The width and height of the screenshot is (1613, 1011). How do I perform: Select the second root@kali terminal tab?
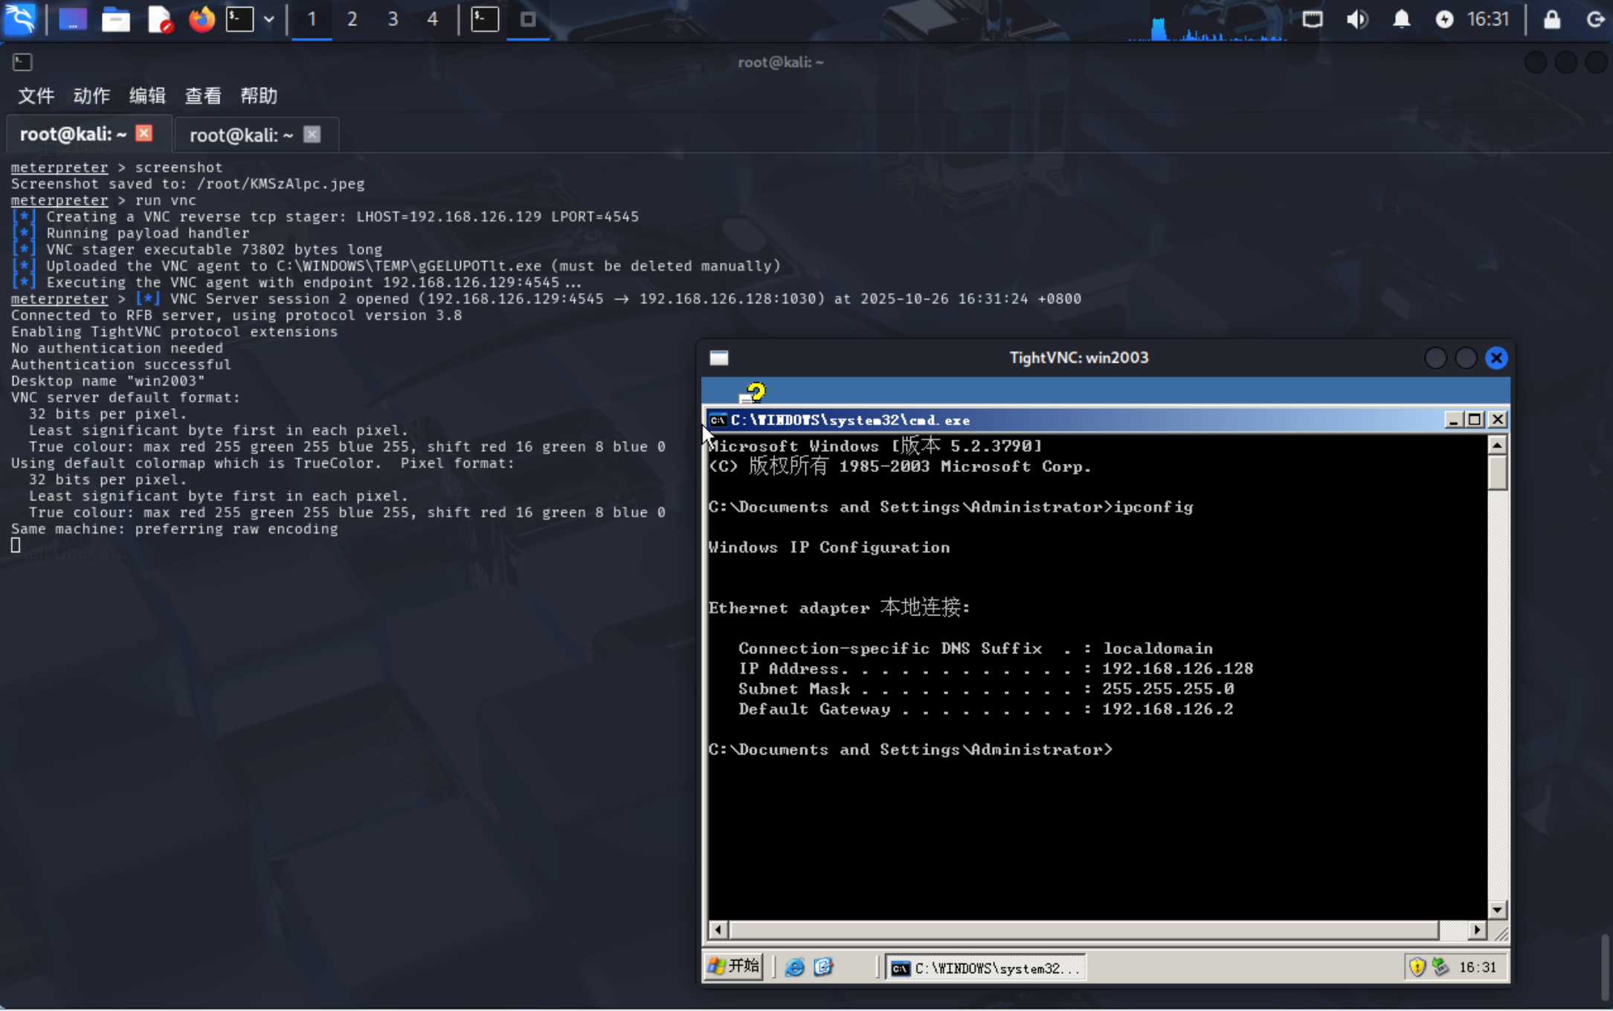pyautogui.click(x=242, y=135)
